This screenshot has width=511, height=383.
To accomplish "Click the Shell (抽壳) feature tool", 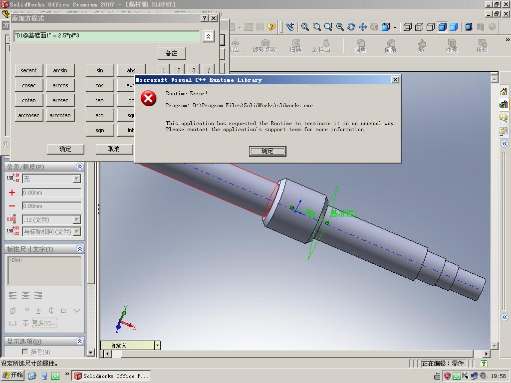I will [451, 46].
